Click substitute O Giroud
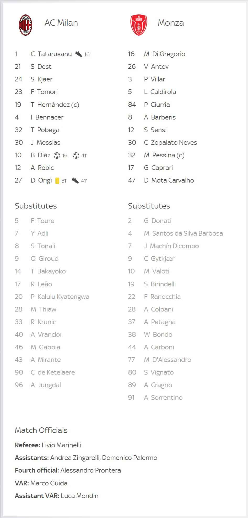 pyautogui.click(x=45, y=258)
